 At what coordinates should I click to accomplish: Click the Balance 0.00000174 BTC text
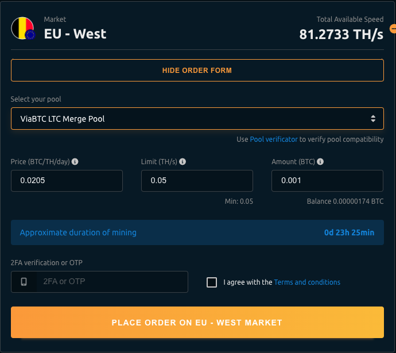[x=345, y=201]
